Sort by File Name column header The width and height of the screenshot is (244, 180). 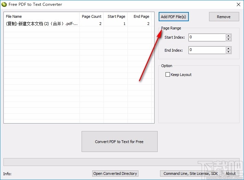(42, 16)
